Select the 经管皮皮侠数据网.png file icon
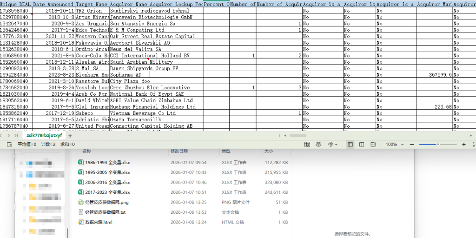476x238 pixels. [80, 202]
